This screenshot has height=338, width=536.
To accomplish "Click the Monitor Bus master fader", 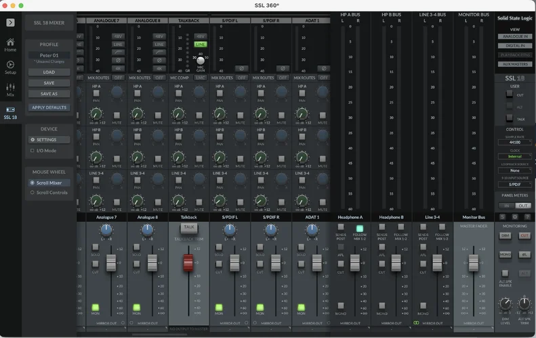I will [474, 262].
